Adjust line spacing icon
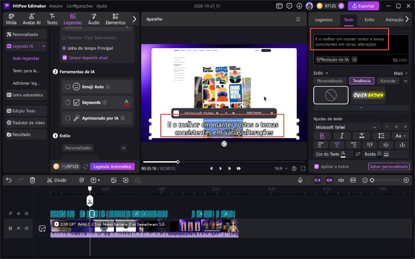The width and height of the screenshot is (415, 259). coord(381,136)
